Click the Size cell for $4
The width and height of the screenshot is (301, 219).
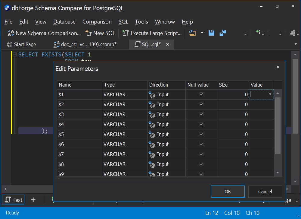point(233,124)
